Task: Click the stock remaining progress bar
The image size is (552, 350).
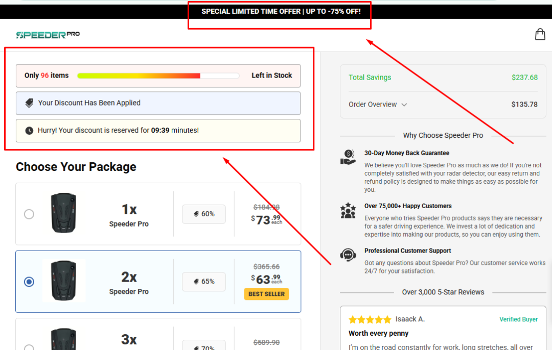Action: pyautogui.click(x=158, y=76)
